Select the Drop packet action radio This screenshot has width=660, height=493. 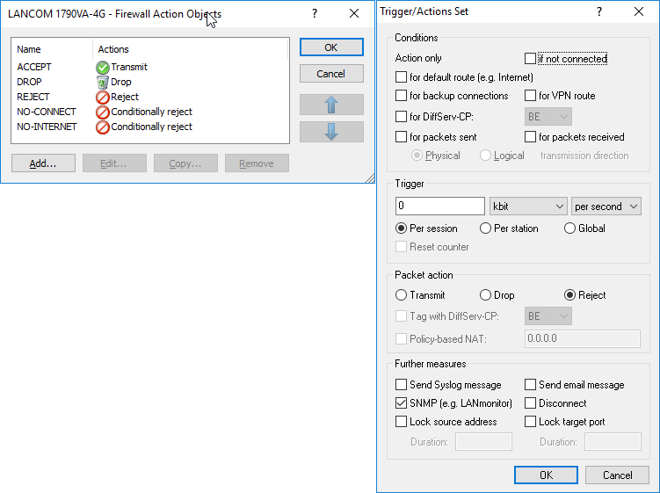pos(486,295)
